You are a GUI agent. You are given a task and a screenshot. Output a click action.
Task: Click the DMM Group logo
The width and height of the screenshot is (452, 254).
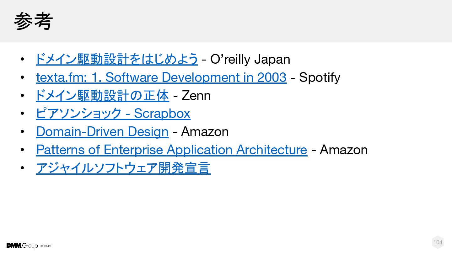[22, 246]
